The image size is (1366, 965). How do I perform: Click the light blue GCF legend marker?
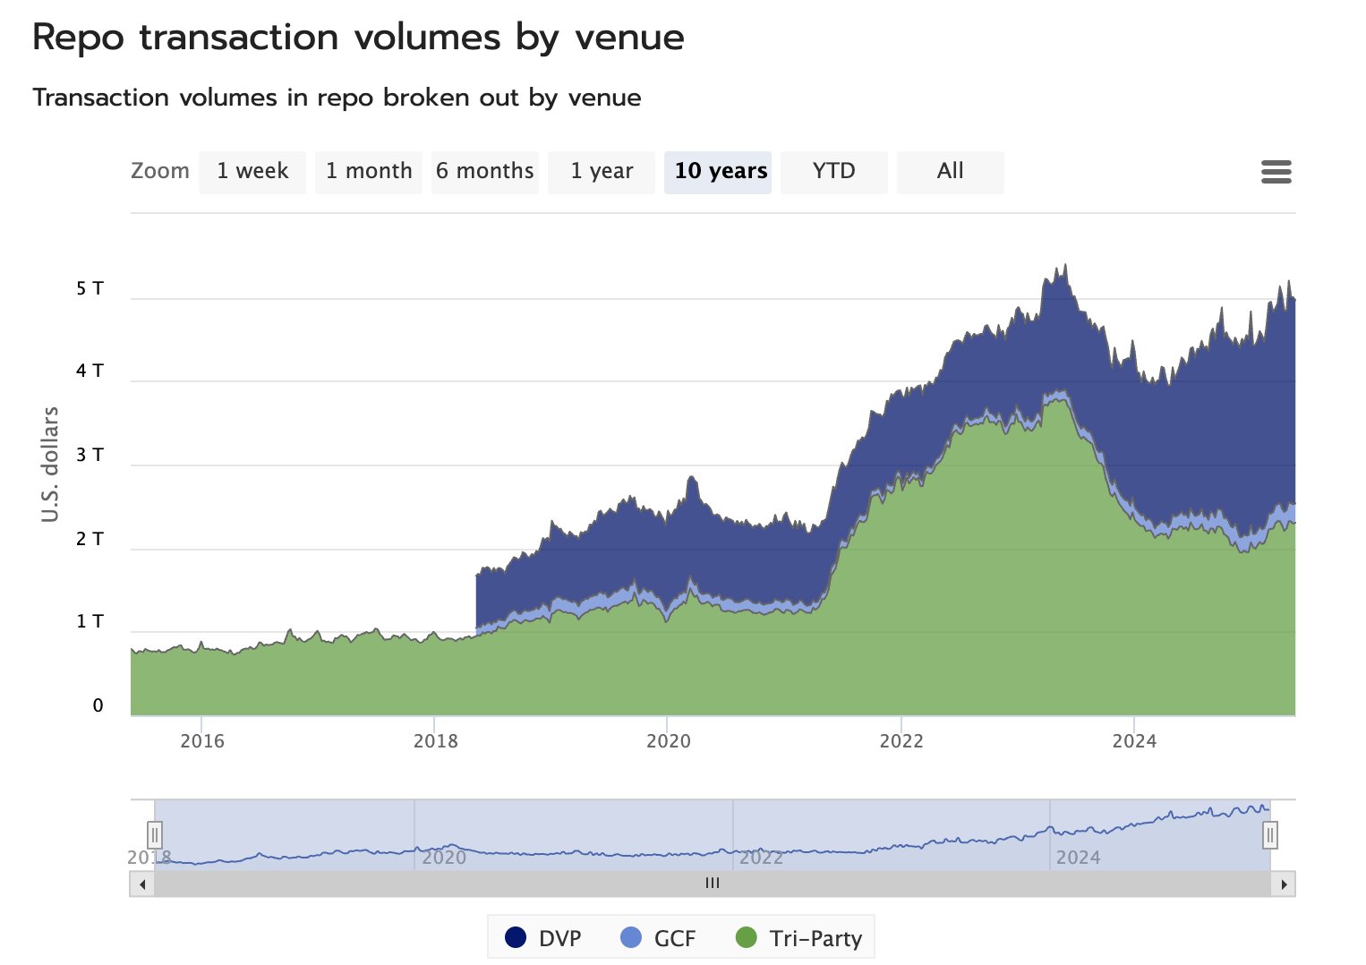(x=631, y=937)
